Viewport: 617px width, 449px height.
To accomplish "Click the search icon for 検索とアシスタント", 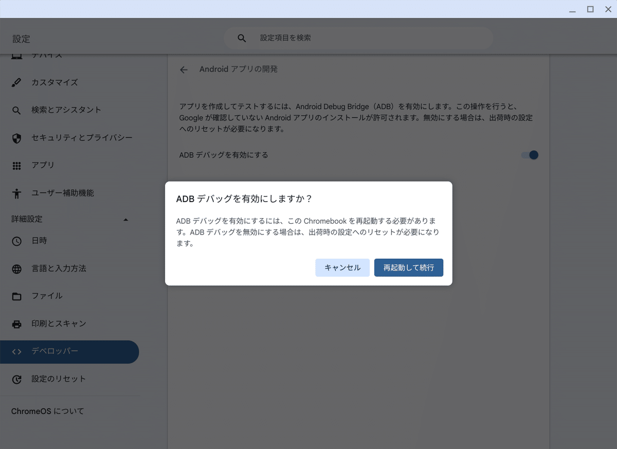I will click(x=16, y=110).
